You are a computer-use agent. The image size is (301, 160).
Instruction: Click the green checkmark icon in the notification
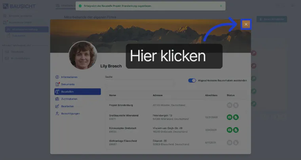80,6
